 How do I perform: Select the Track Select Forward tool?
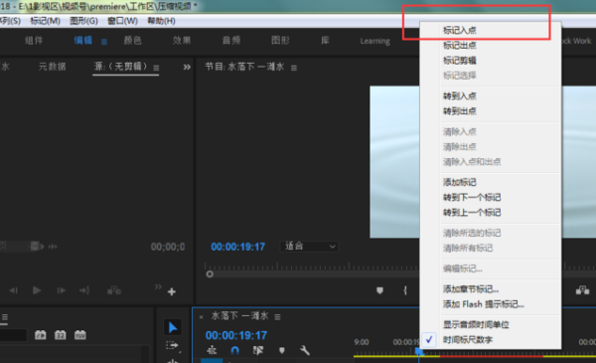point(172,345)
